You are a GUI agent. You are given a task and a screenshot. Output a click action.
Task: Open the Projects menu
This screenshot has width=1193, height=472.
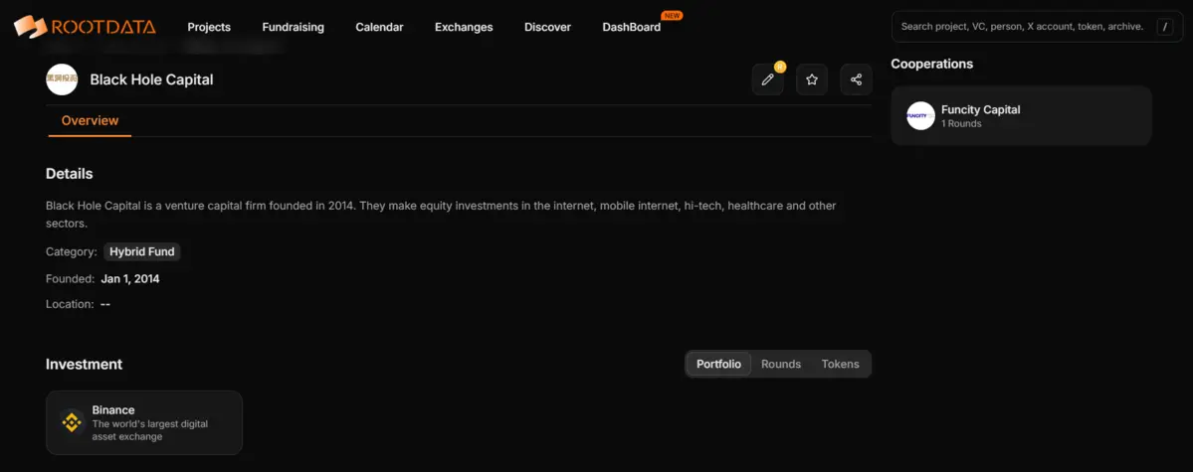[x=209, y=28]
